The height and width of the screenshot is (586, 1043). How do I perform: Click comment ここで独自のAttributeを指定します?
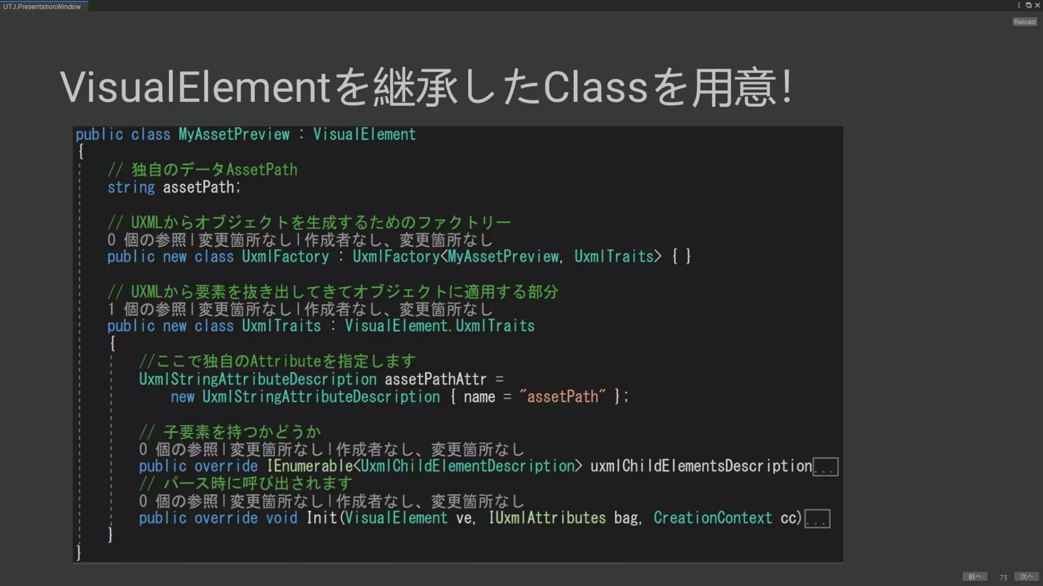[x=277, y=361]
